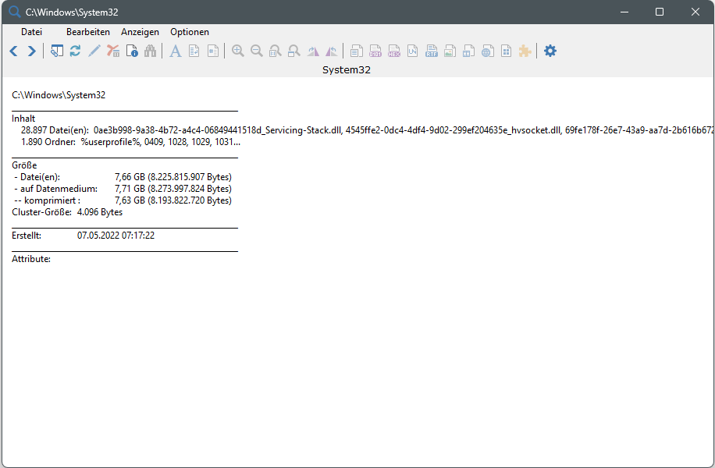This screenshot has width=715, height=468.
Task: Open the Optionen menu
Action: pyautogui.click(x=190, y=32)
